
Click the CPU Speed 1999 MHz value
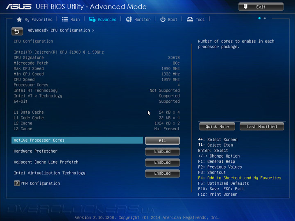pos(170,79)
